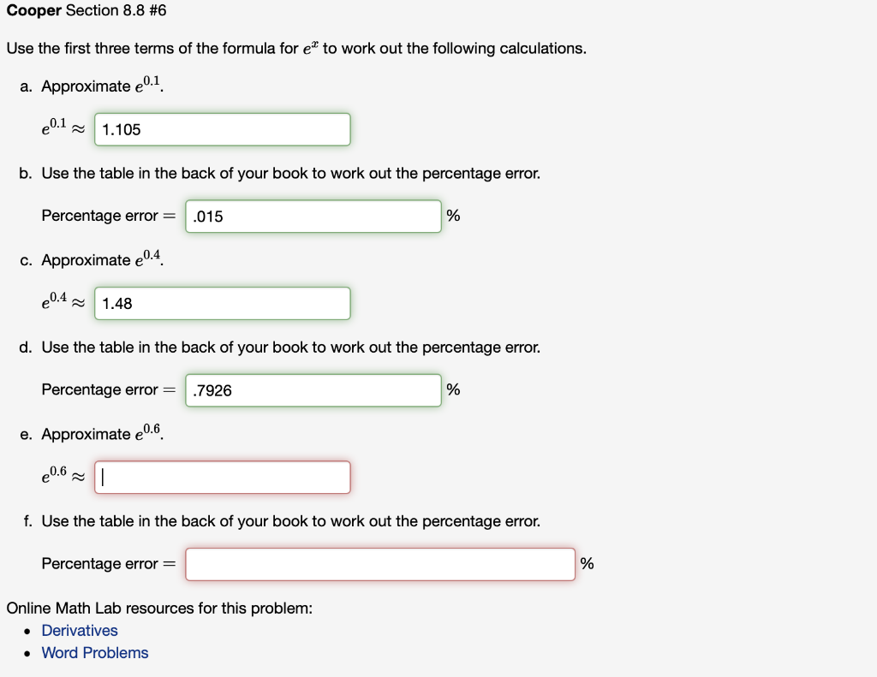The height and width of the screenshot is (677, 877).
Task: Click the percent sign after part f field
Action: [x=586, y=563]
